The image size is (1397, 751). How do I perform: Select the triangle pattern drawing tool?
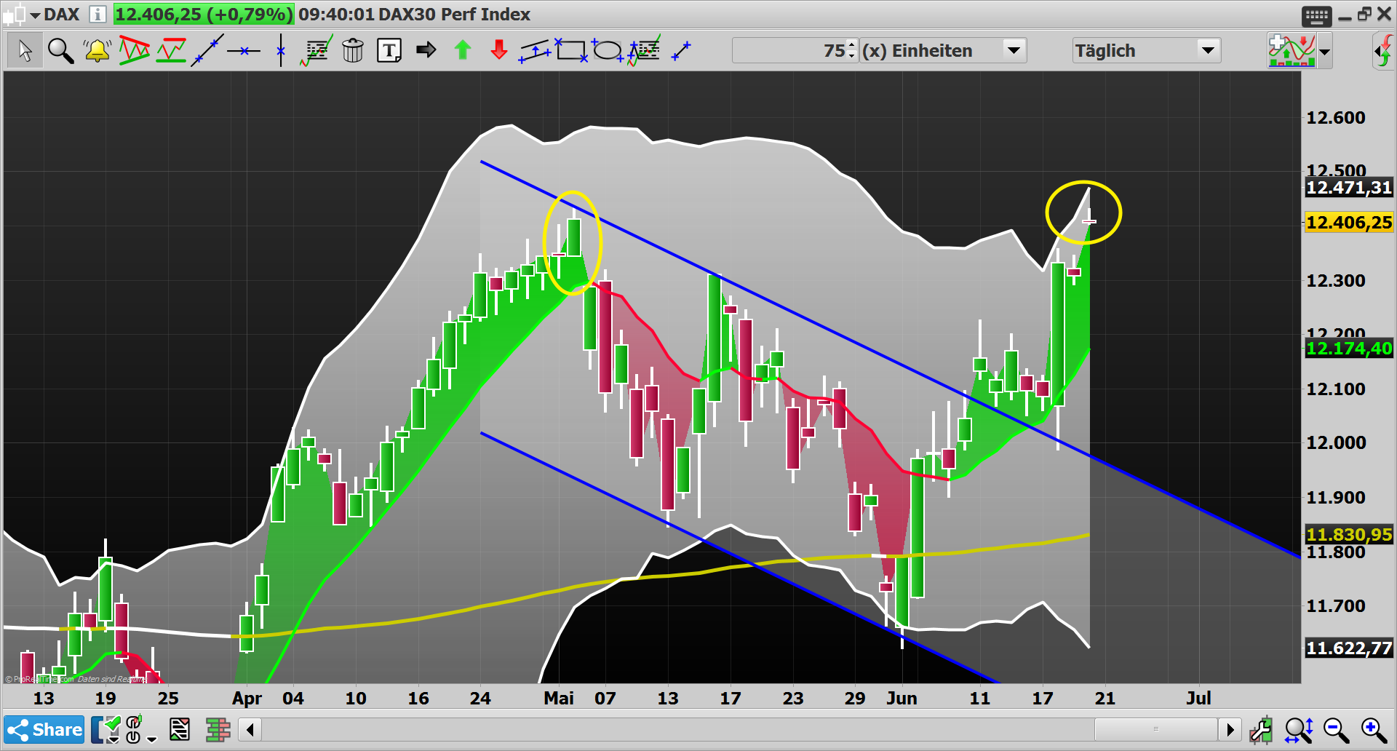click(x=134, y=50)
